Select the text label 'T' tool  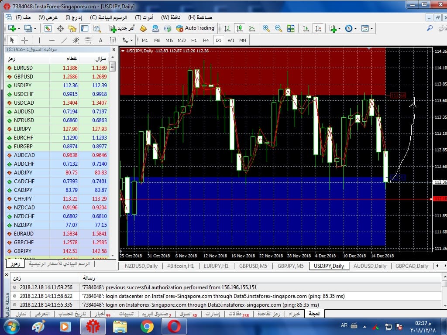point(113,40)
